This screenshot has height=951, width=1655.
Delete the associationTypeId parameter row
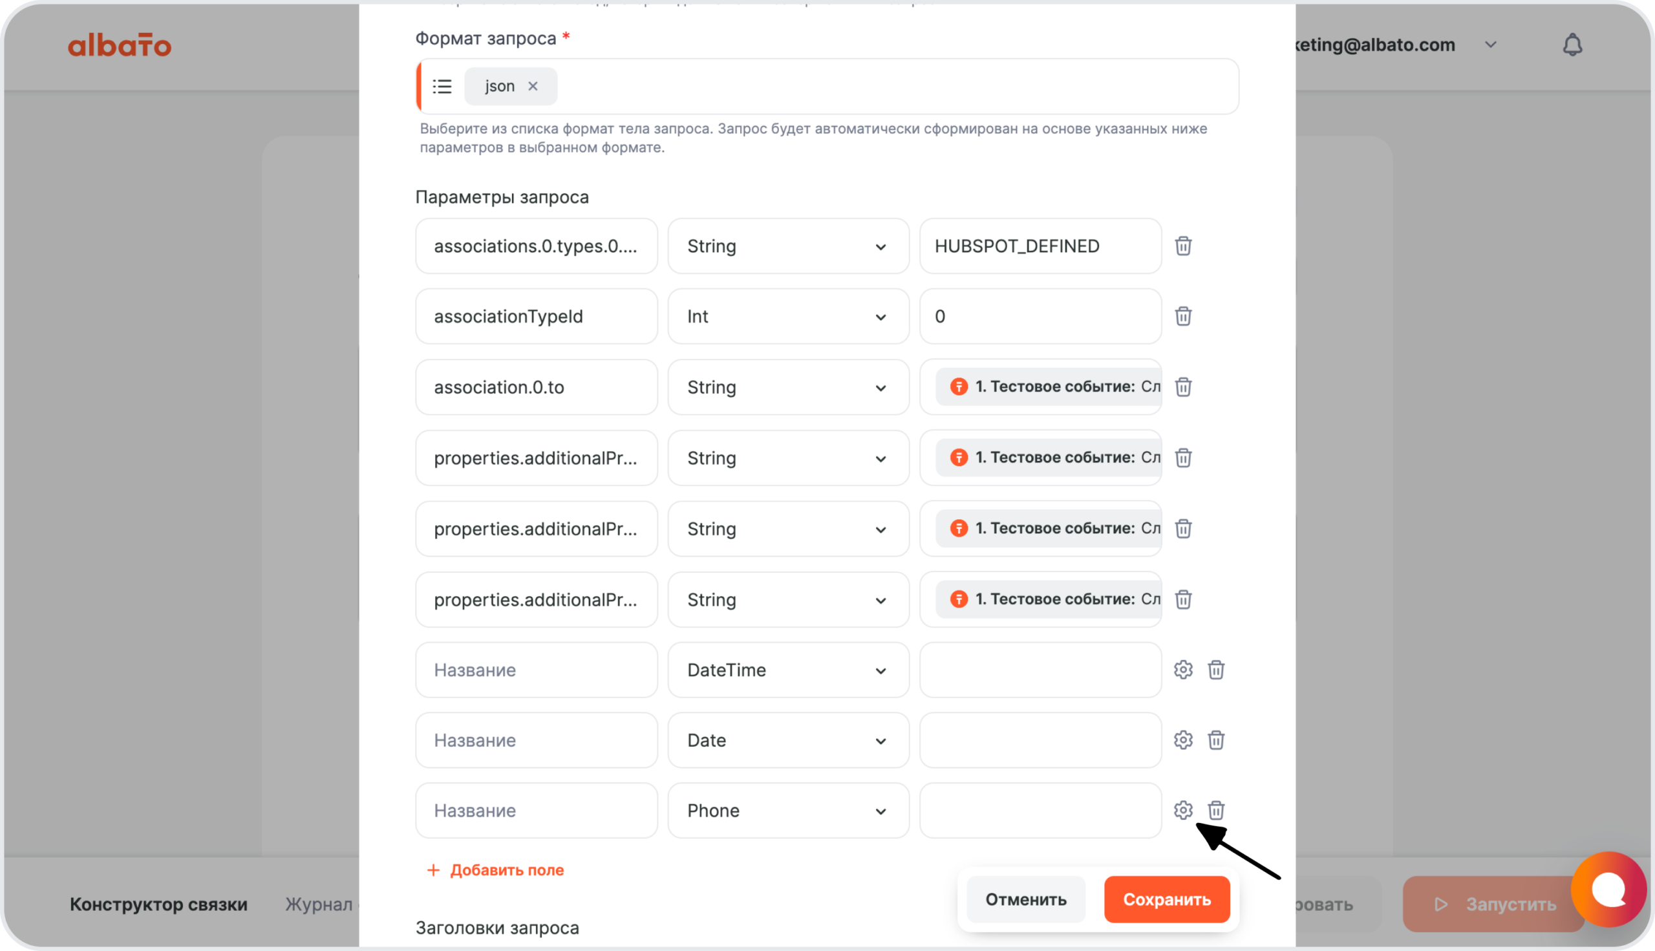1183,317
